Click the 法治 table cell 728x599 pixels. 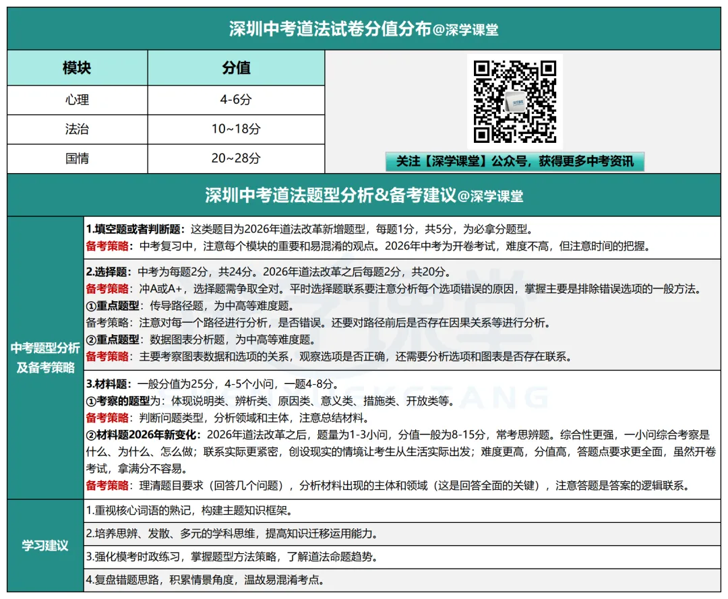[x=78, y=129]
